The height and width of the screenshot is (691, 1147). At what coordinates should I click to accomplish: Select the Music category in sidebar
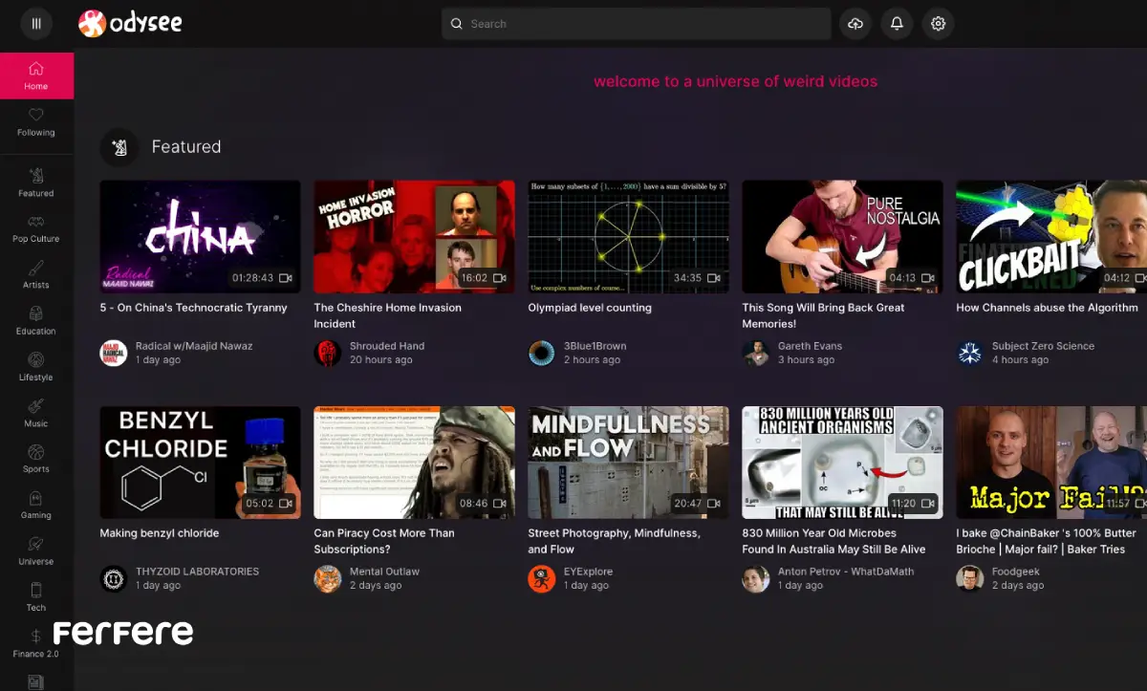[36, 413]
